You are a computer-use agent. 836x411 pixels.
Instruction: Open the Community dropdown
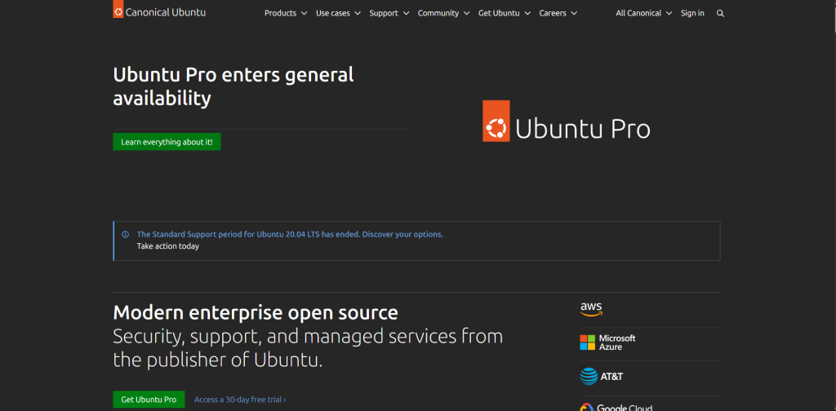[x=443, y=13]
